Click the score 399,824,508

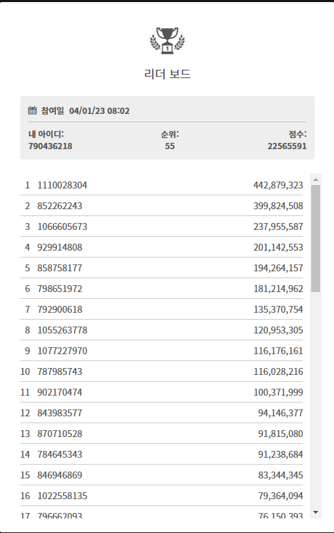click(278, 206)
